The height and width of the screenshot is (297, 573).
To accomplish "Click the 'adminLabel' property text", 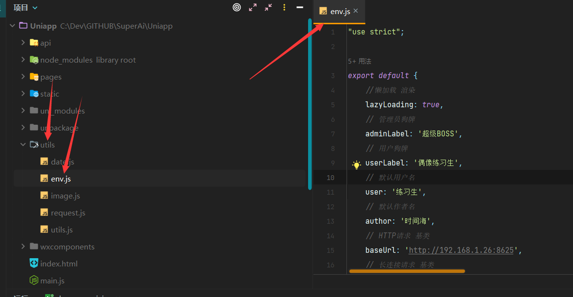I will click(387, 134).
